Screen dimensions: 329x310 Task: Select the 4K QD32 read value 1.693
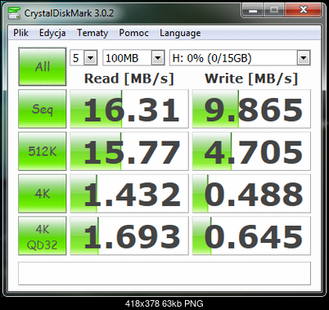[129, 236]
